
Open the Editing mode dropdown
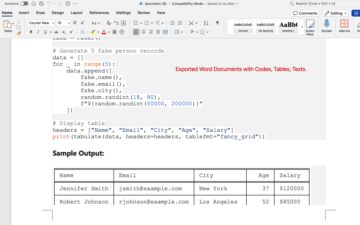(x=336, y=13)
